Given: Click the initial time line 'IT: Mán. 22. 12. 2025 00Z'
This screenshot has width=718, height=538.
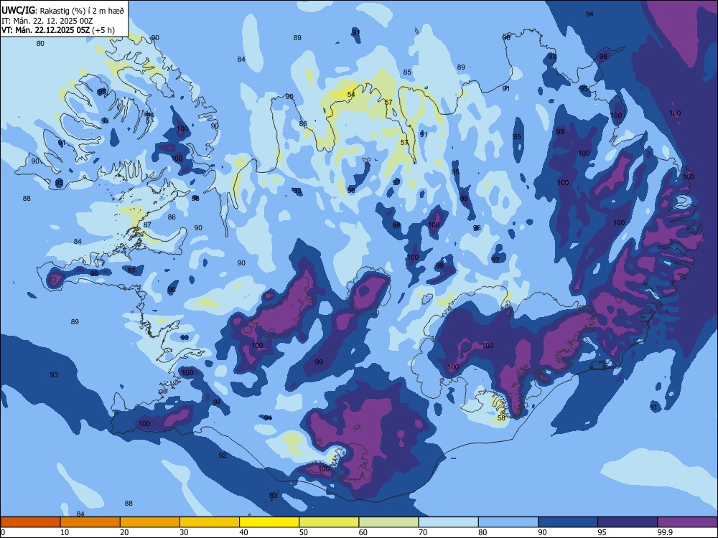Looking at the screenshot, I should coord(47,21).
